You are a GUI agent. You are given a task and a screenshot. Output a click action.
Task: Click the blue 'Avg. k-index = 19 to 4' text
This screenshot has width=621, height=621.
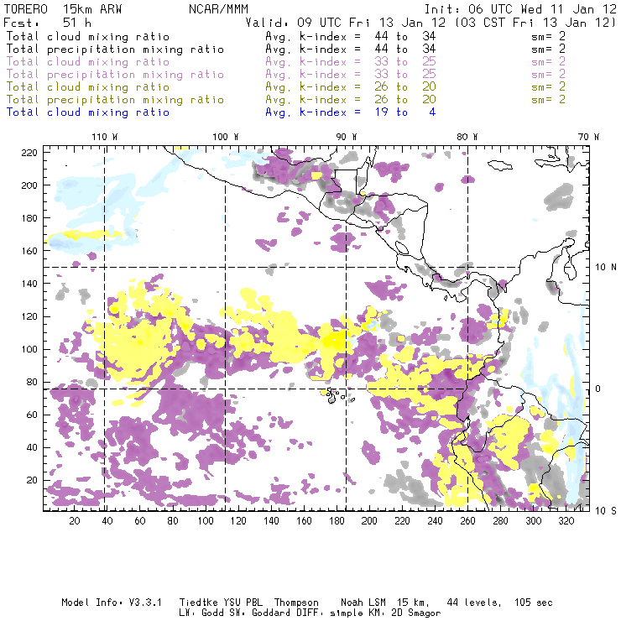click(x=351, y=112)
